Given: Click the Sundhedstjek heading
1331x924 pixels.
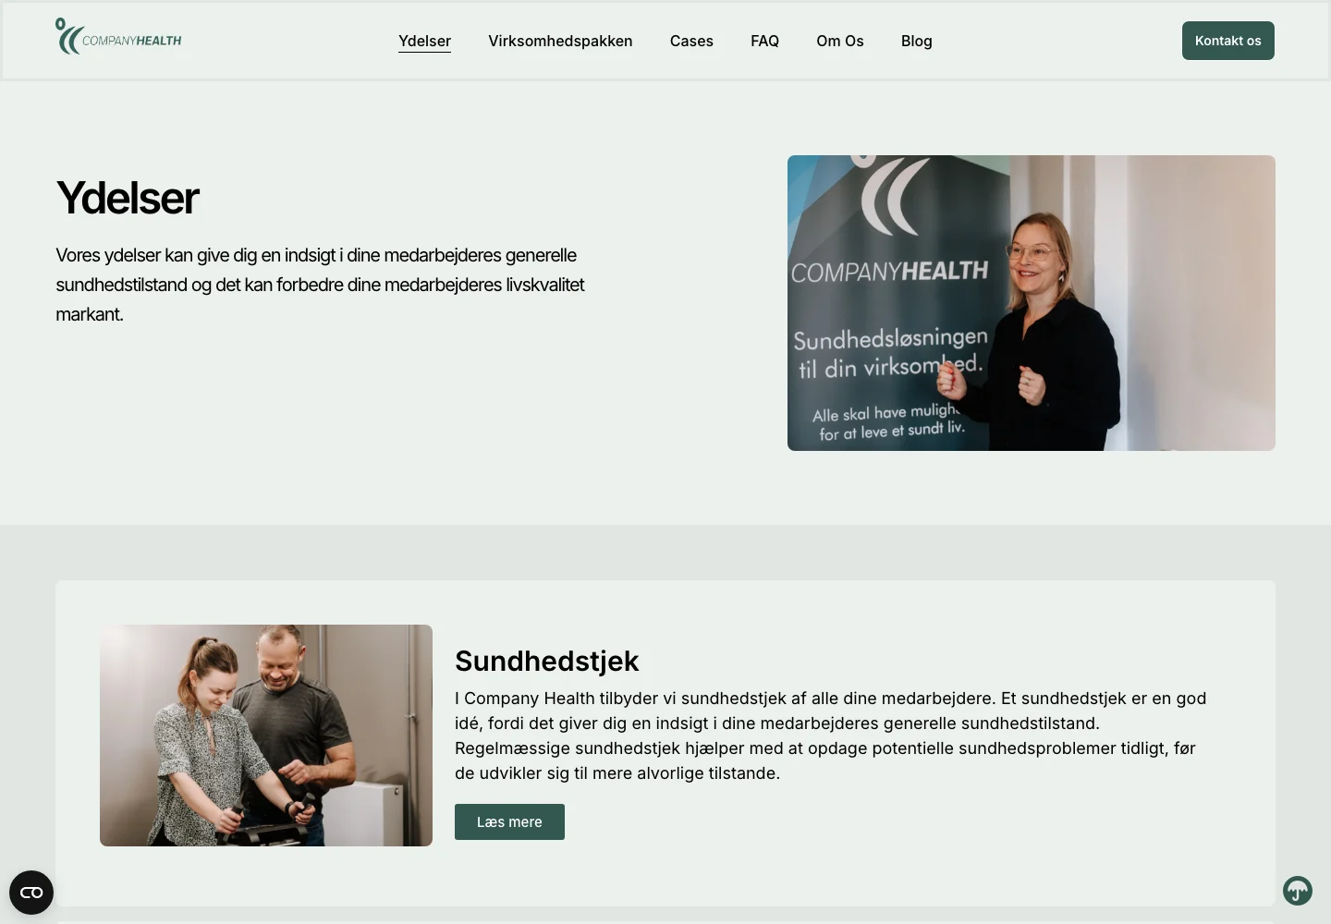Looking at the screenshot, I should pyautogui.click(x=546, y=661).
